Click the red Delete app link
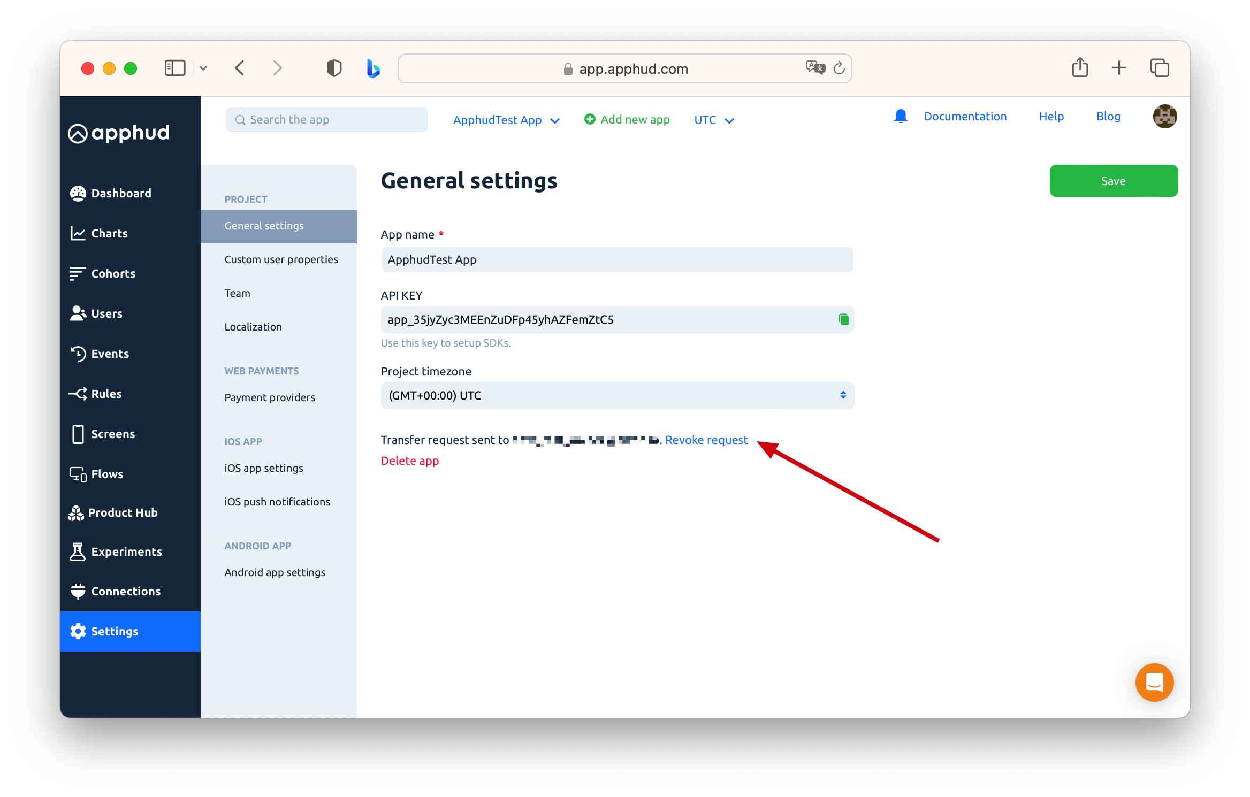This screenshot has height=797, width=1250. 409,461
